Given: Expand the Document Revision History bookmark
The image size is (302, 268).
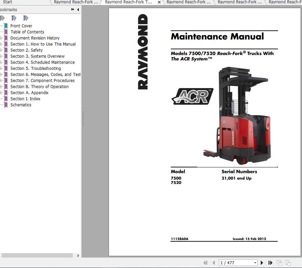Looking at the screenshot, I should [x=1, y=38].
